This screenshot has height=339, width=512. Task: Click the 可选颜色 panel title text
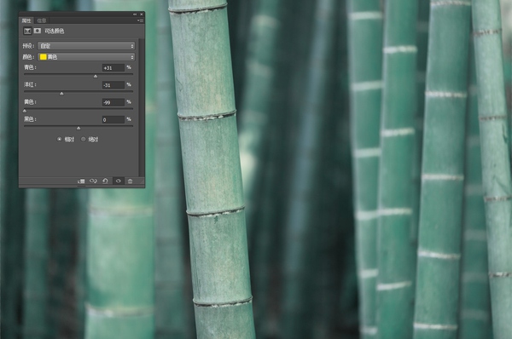point(55,31)
